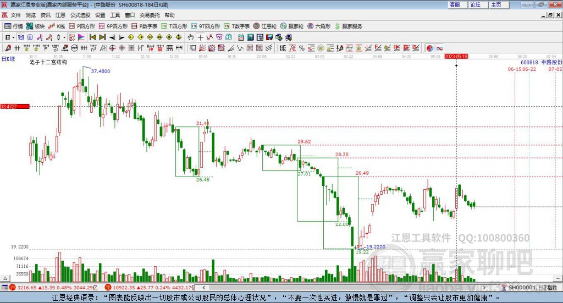Screen dimensions: 563x303
Task: Click the 37.4800 high price label
Action: click(101, 71)
